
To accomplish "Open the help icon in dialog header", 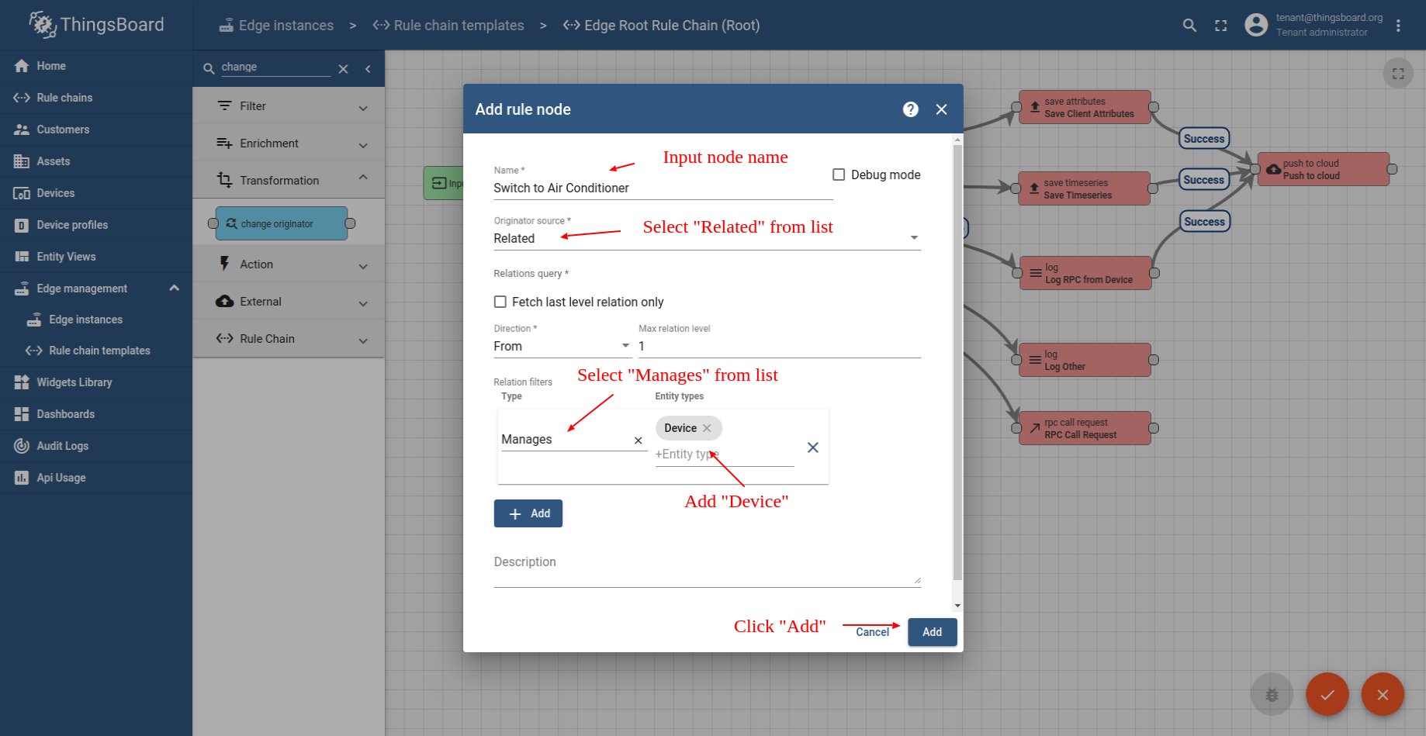I will point(911,109).
